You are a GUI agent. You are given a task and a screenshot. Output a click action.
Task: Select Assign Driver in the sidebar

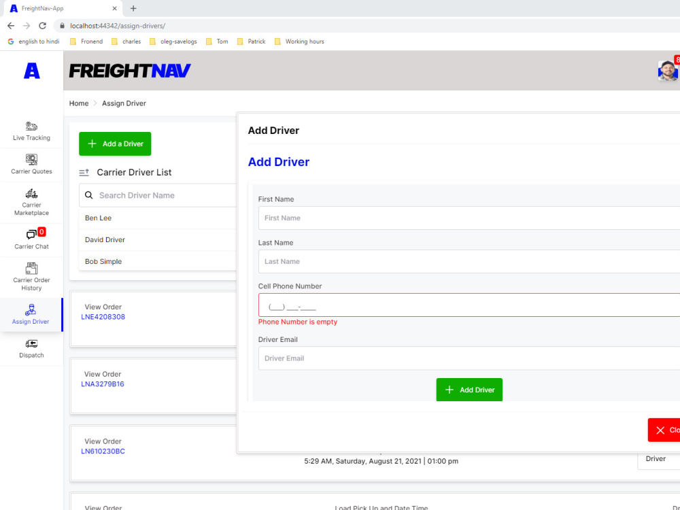click(31, 315)
